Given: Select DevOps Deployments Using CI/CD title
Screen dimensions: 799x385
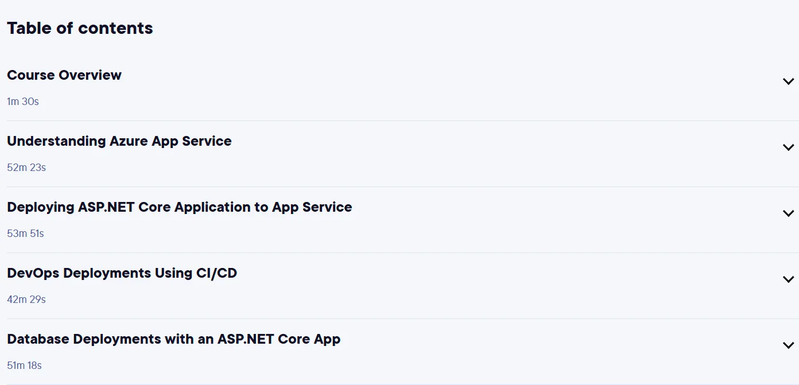Looking at the screenshot, I should [x=122, y=273].
